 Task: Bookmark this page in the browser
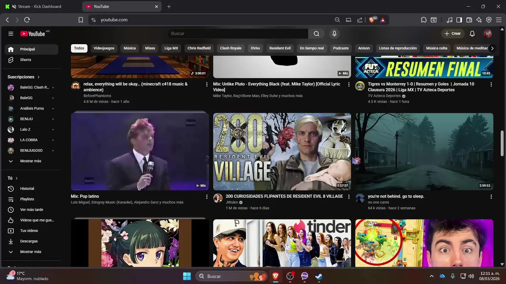(81, 20)
